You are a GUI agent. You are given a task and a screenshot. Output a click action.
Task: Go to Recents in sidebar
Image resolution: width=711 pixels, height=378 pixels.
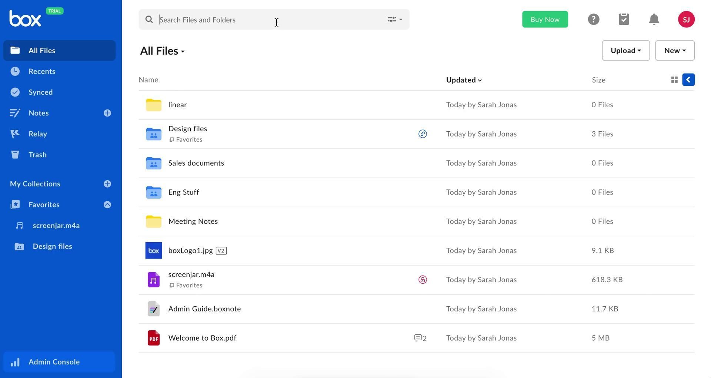pyautogui.click(x=42, y=71)
